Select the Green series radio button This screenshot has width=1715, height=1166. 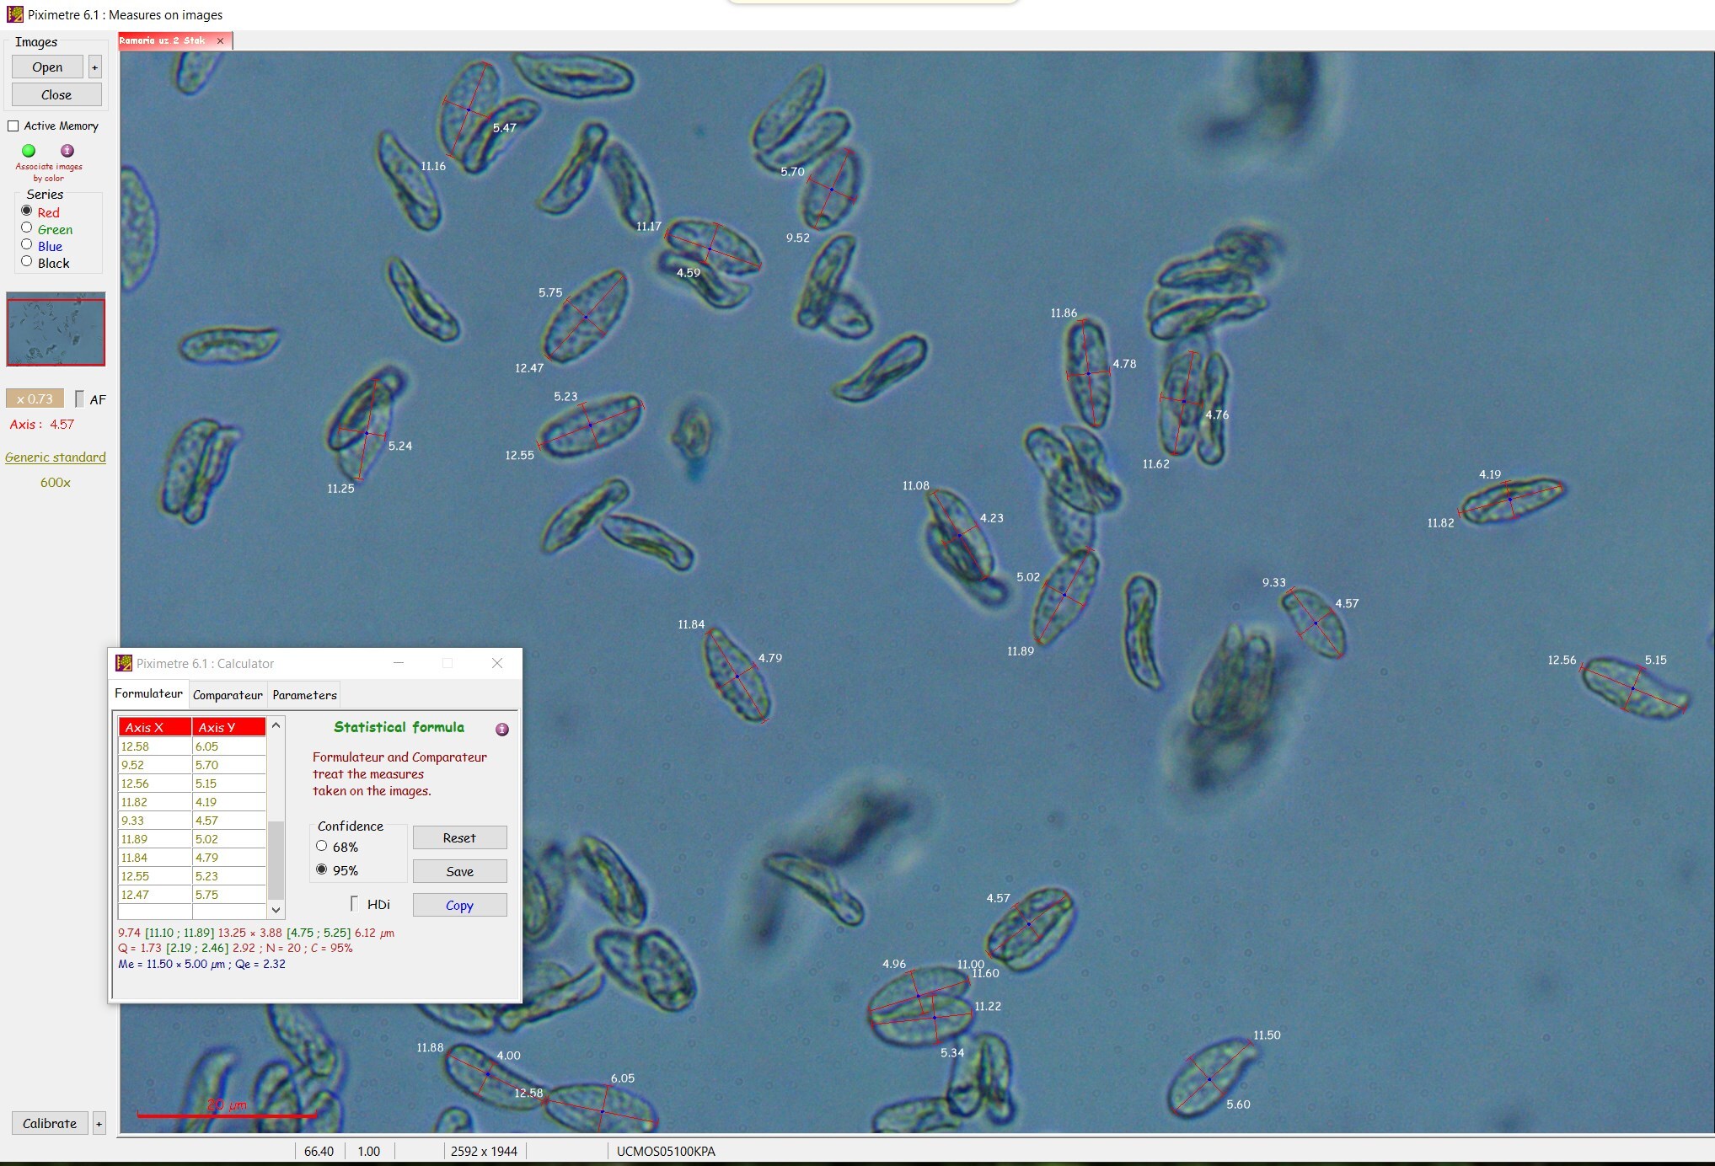pyautogui.click(x=27, y=228)
